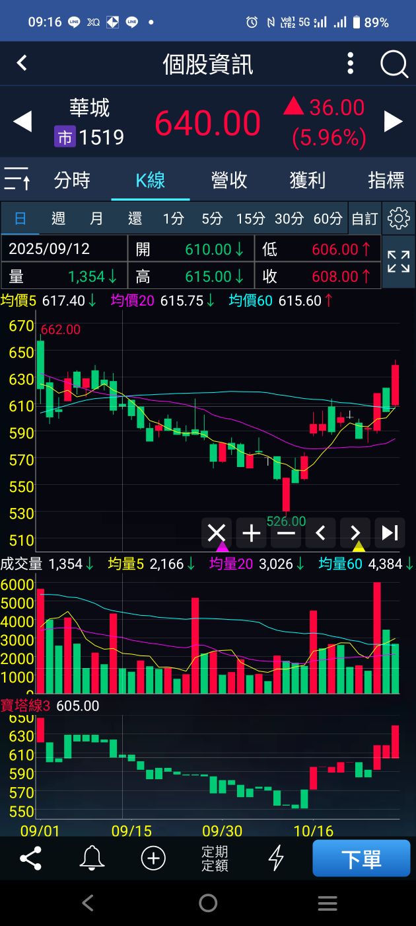
Task: Close the crosshair with X button
Action: [x=217, y=532]
